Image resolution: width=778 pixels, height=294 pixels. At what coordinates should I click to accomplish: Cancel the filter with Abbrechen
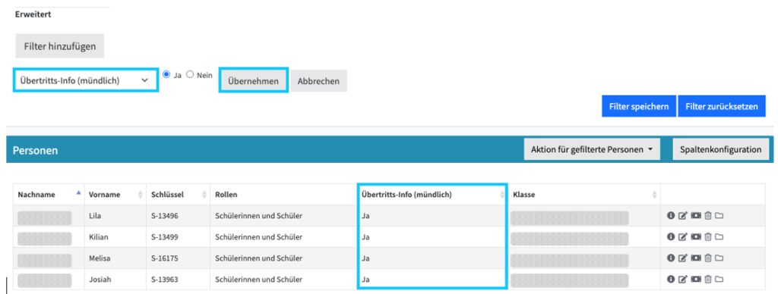click(x=318, y=80)
